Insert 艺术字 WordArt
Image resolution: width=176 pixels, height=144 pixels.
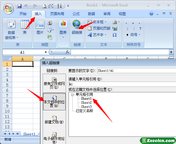click(x=96, y=35)
